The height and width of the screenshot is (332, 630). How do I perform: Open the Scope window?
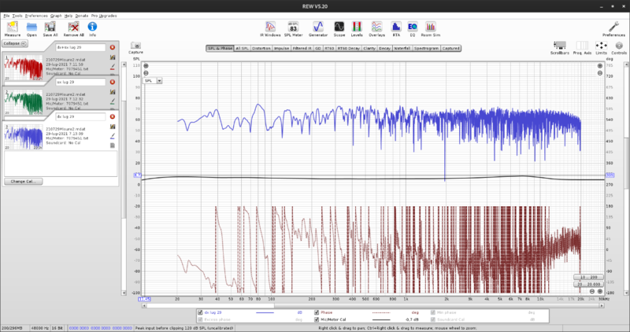(339, 28)
